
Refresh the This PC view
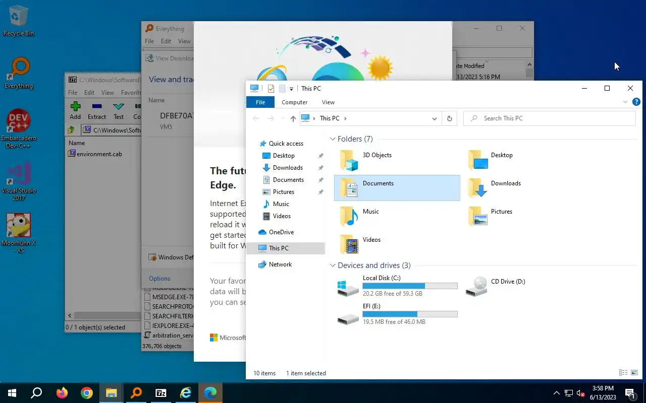coord(449,118)
